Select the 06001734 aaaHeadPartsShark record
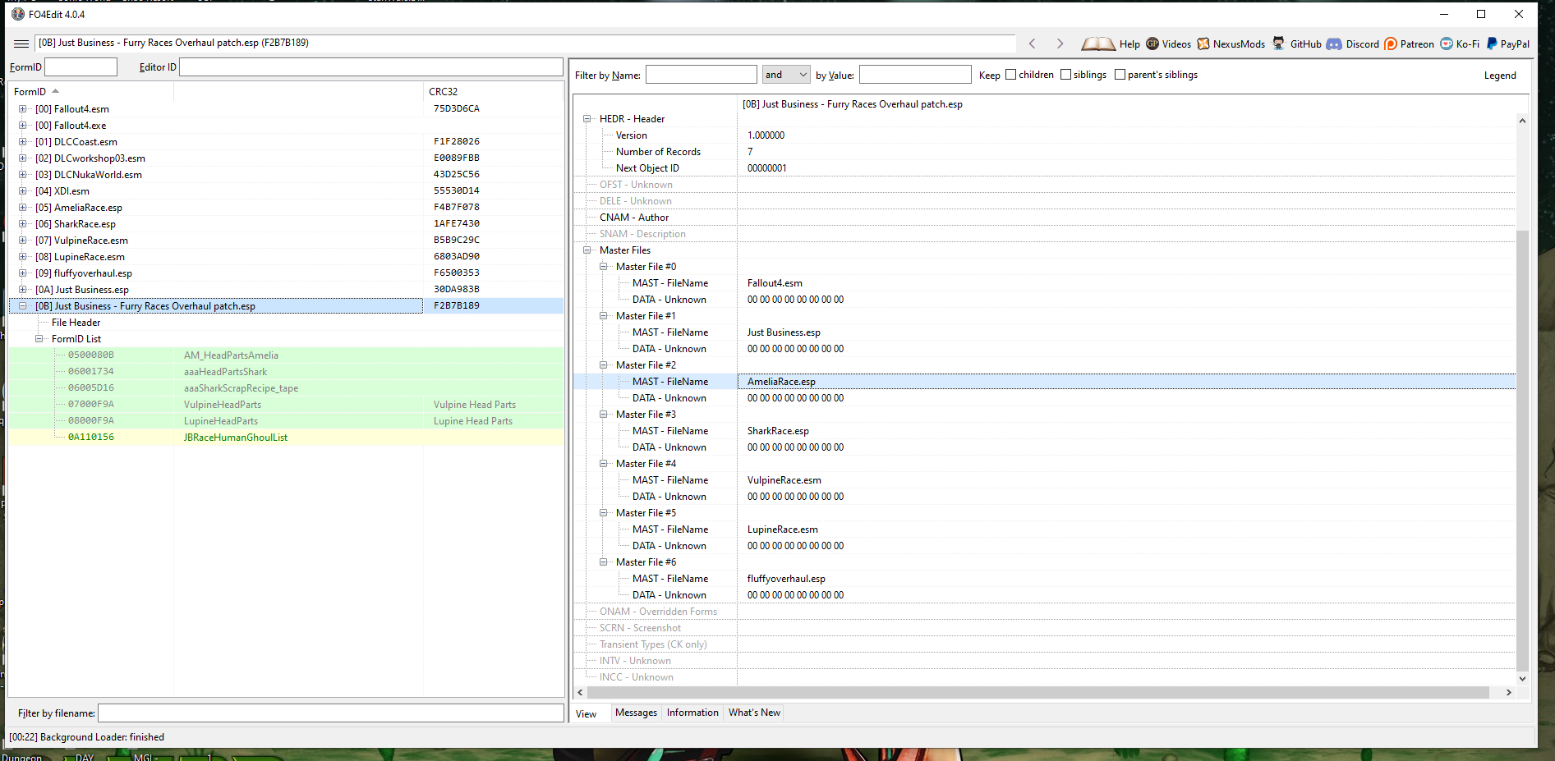The image size is (1555, 761). (x=286, y=371)
